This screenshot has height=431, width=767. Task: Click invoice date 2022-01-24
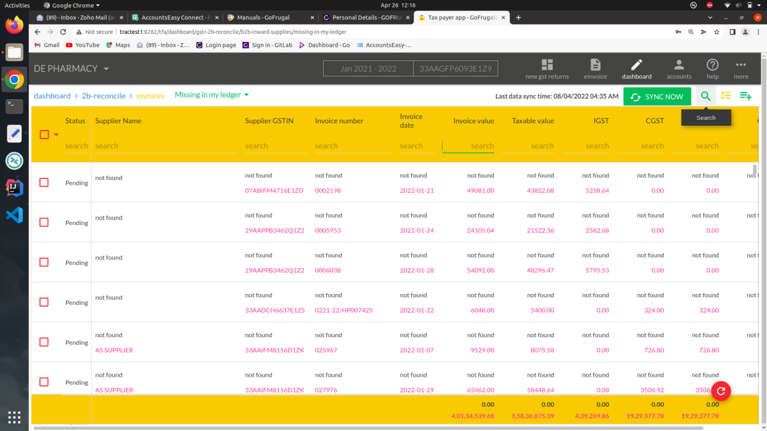click(x=417, y=231)
